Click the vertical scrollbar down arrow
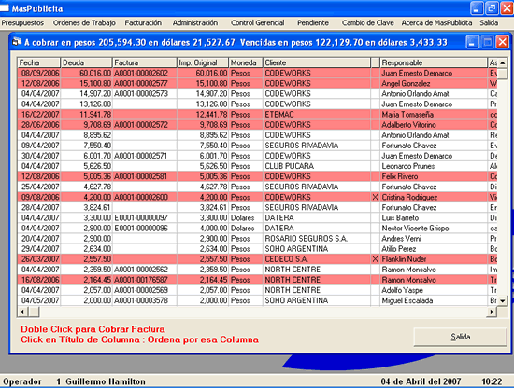Screen dimensions: 514x388 pyautogui.click(x=502, y=300)
